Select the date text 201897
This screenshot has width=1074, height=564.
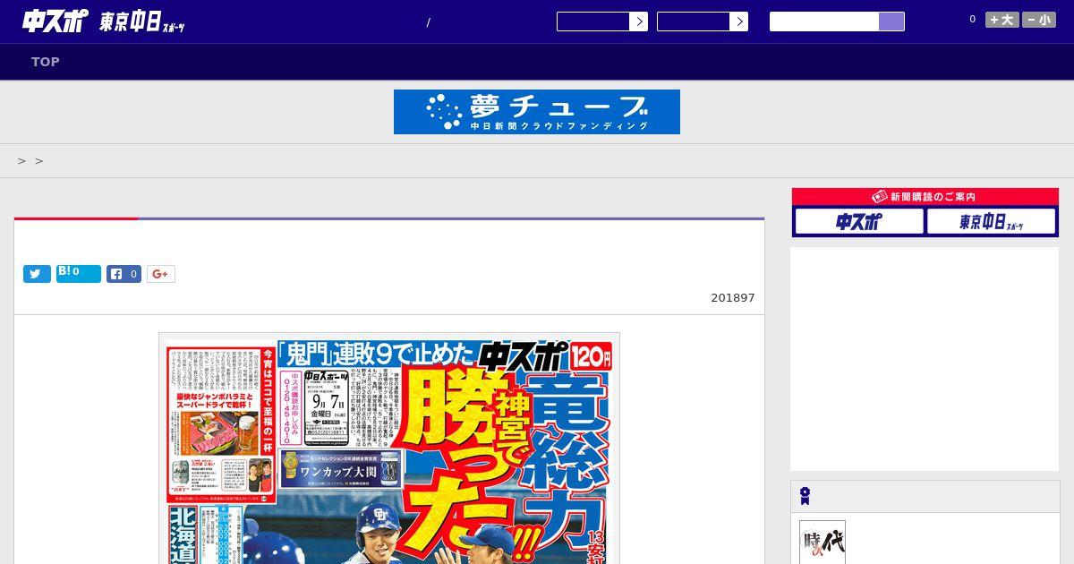(733, 298)
